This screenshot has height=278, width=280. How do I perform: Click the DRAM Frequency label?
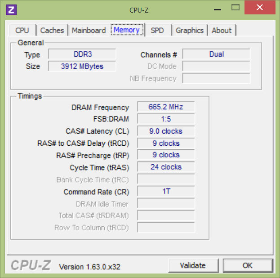coord(100,108)
